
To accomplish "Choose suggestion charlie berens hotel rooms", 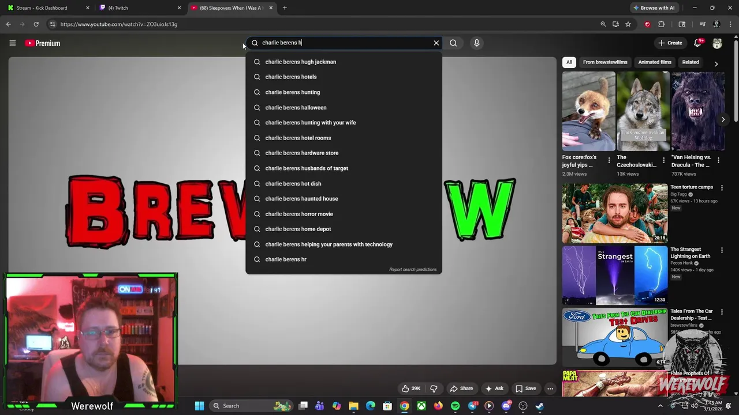I will coord(344,138).
